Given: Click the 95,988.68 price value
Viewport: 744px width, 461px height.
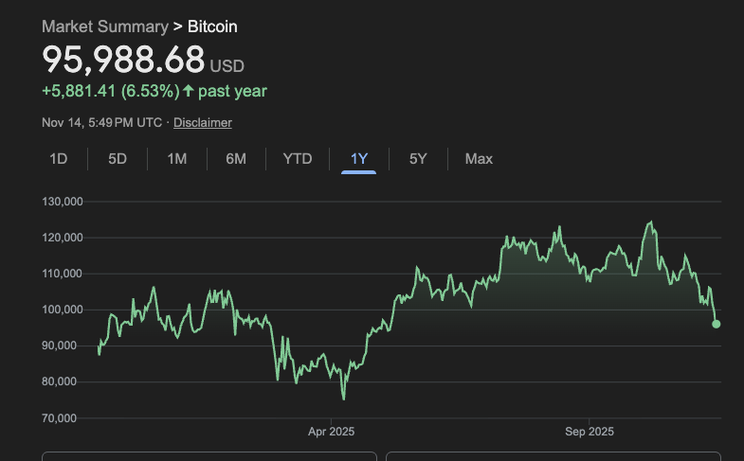Looking at the screenshot, I should pos(123,60).
